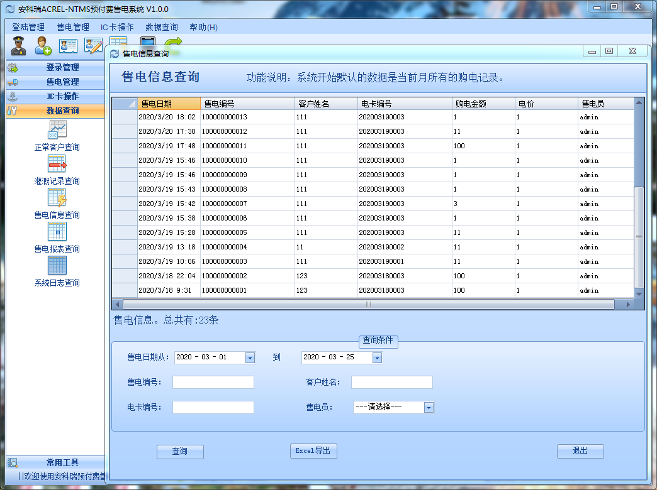Select the date cell 2020/3/19 15:42
The width and height of the screenshot is (657, 490).
point(169,204)
